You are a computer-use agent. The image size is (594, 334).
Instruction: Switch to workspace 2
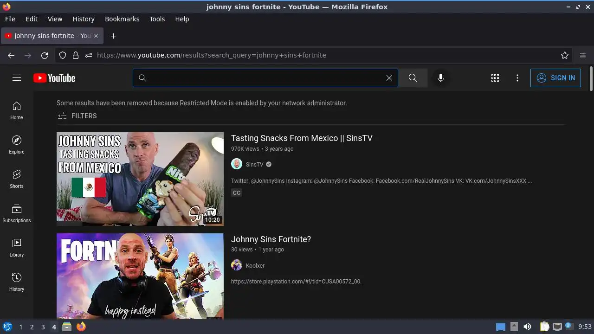(x=32, y=327)
